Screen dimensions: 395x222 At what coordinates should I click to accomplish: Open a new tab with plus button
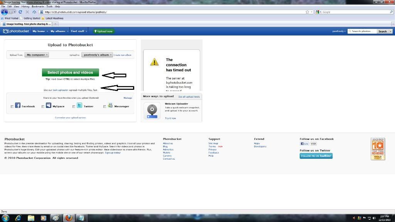[56, 24]
